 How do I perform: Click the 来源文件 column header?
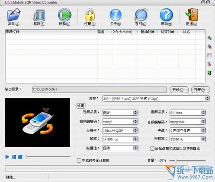click(51, 32)
